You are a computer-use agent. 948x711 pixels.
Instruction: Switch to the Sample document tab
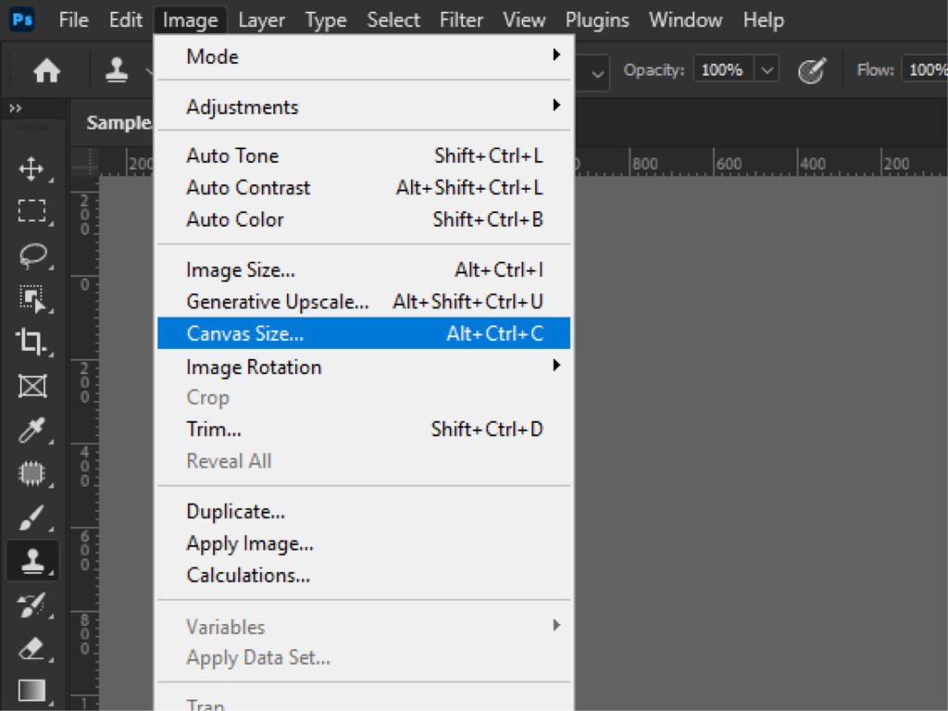coord(118,122)
